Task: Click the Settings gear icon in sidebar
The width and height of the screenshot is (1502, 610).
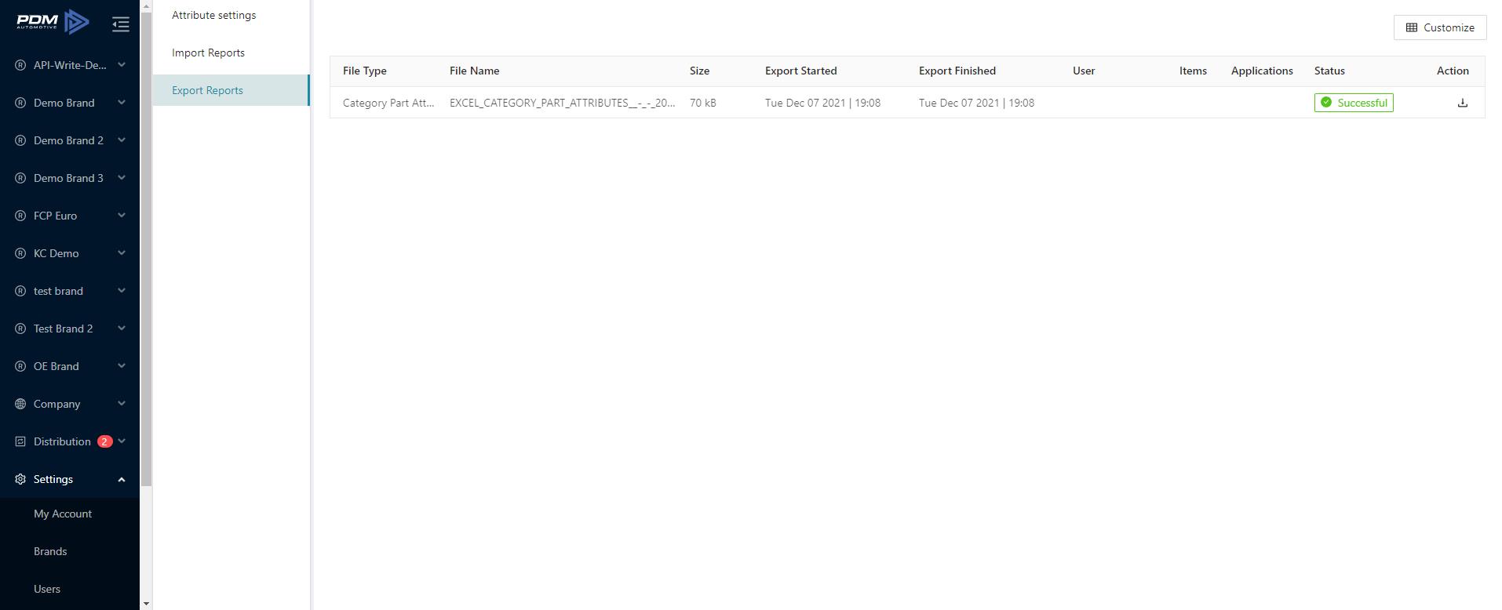Action: (20, 479)
